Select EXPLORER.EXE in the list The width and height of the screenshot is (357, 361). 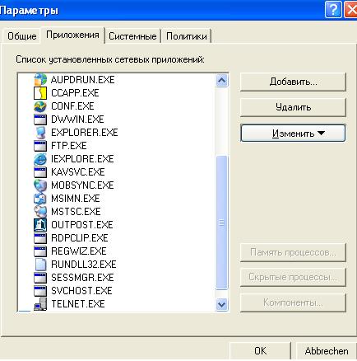pyautogui.click(x=85, y=133)
